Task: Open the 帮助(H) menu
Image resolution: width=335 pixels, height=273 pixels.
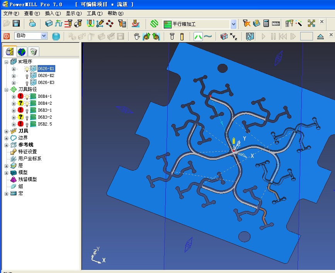Action: tap(116, 13)
